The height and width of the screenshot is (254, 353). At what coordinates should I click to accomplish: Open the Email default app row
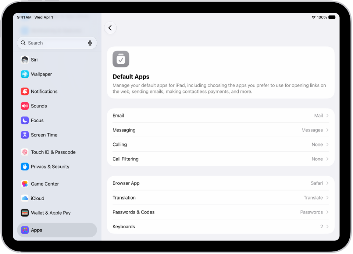[221, 116]
